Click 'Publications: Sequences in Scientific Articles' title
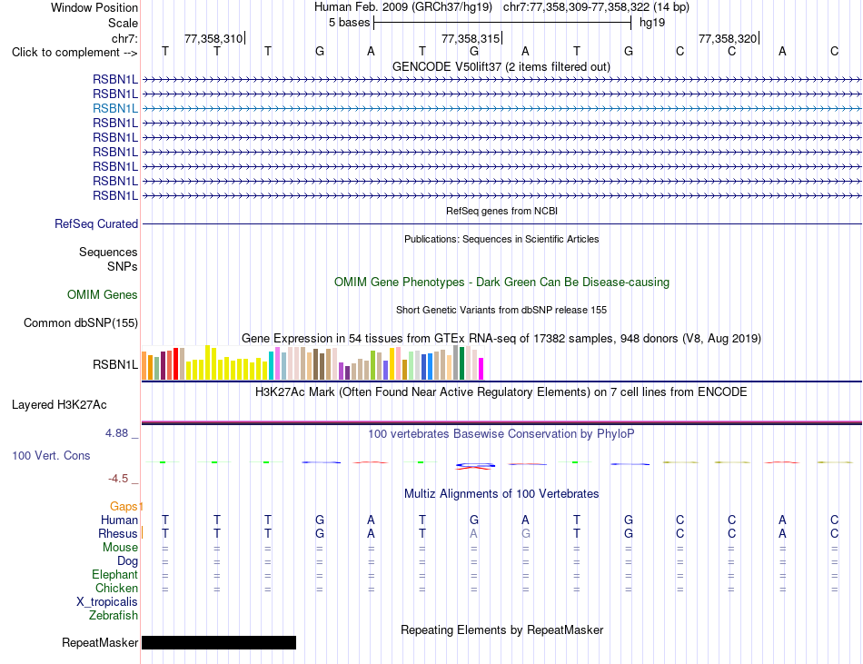The height and width of the screenshot is (664, 863). [501, 239]
